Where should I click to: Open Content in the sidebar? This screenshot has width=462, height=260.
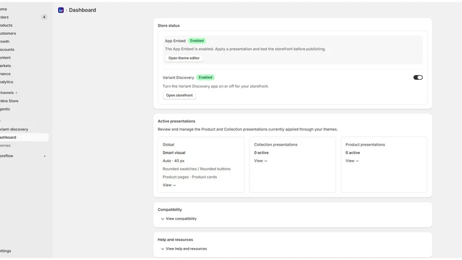click(x=5, y=58)
